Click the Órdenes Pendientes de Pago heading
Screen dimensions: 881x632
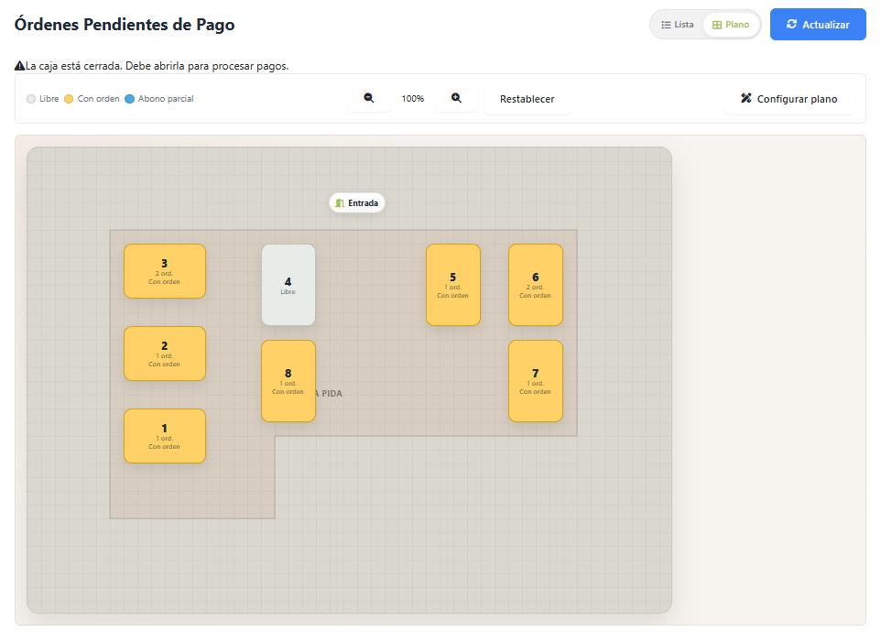click(125, 25)
